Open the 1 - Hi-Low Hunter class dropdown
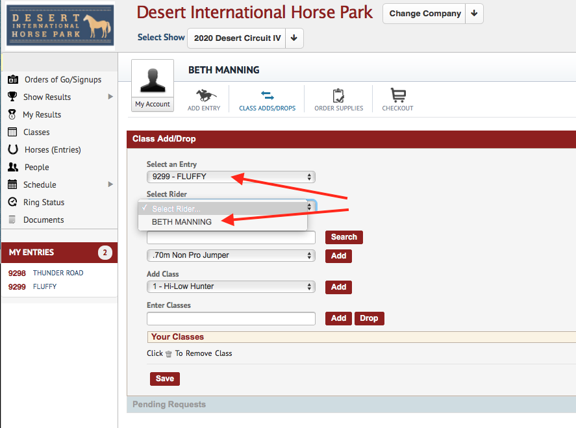 coord(231,286)
